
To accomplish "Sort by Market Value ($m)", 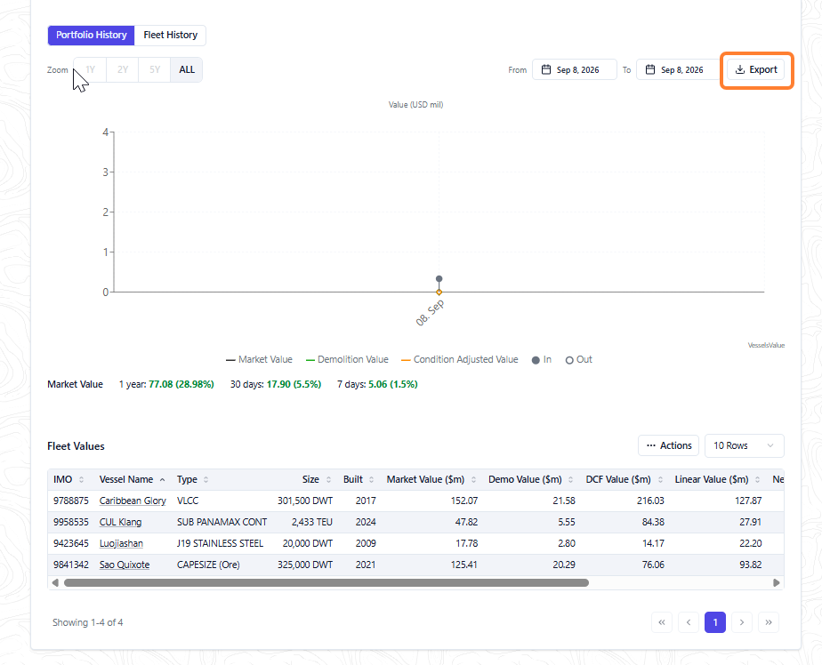I will click(473, 479).
